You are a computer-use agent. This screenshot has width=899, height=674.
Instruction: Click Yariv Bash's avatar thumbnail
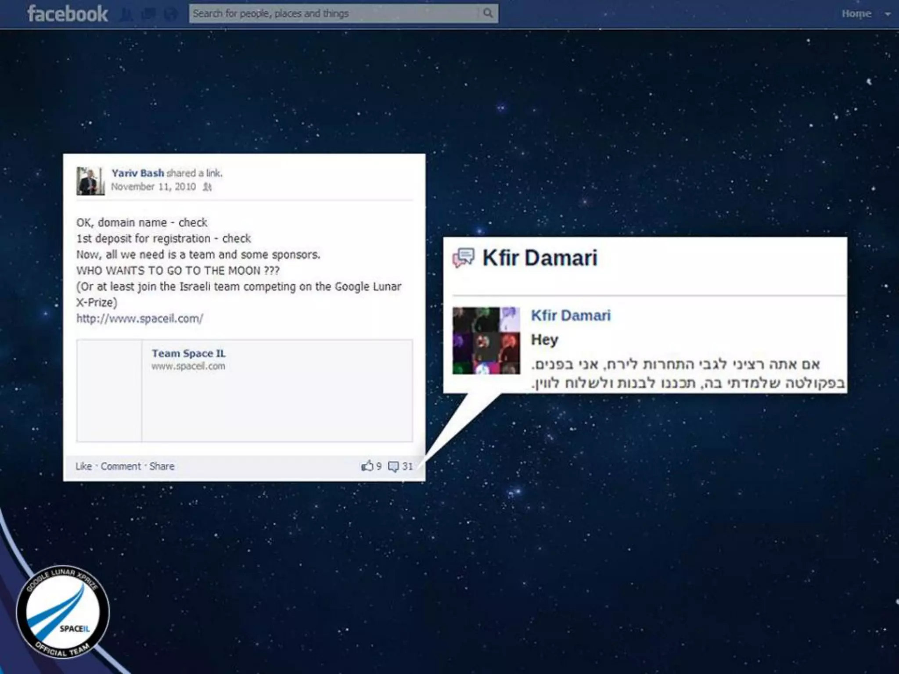click(90, 181)
